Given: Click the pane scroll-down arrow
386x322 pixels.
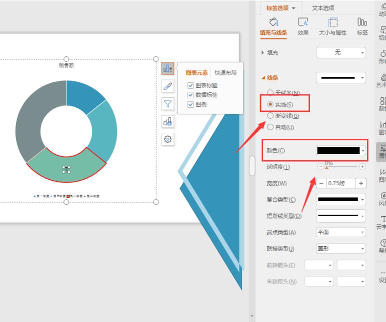Looking at the screenshot, I should (x=252, y=316).
